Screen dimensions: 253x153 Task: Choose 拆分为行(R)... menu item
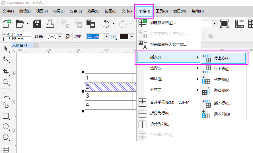point(168,113)
